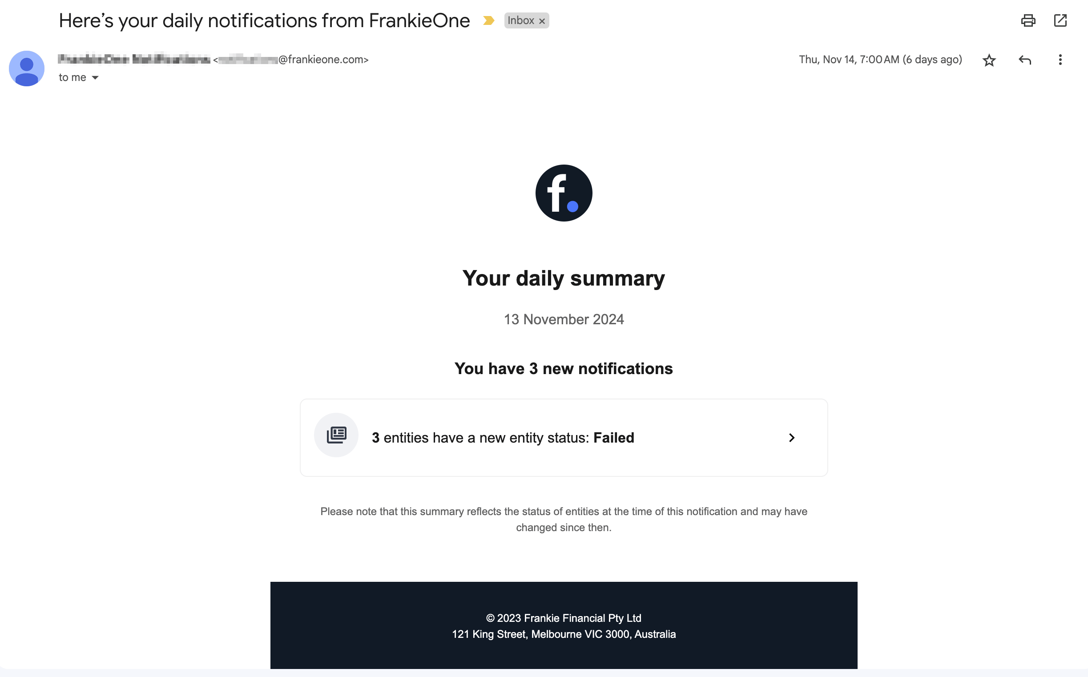Image resolution: width=1088 pixels, height=677 pixels.
Task: Print this email using the printer icon
Action: click(x=1028, y=20)
